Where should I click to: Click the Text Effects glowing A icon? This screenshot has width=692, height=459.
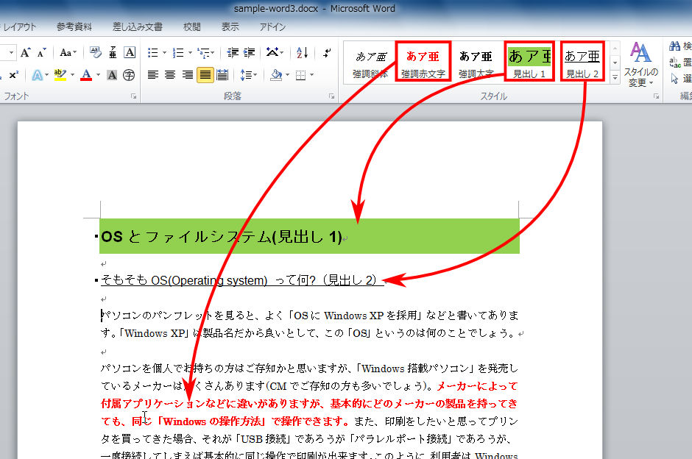tap(38, 75)
